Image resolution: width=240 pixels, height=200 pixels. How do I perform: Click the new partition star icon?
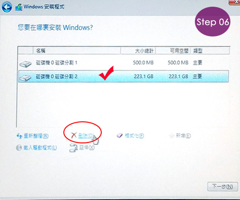tap(171, 136)
